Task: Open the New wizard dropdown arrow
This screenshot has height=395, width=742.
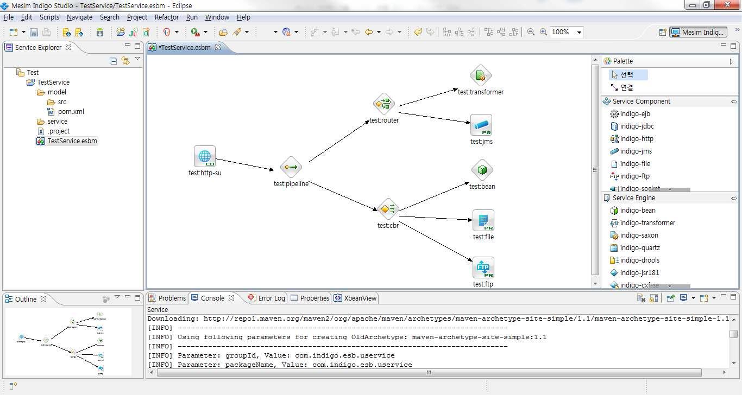Action: tap(23, 32)
